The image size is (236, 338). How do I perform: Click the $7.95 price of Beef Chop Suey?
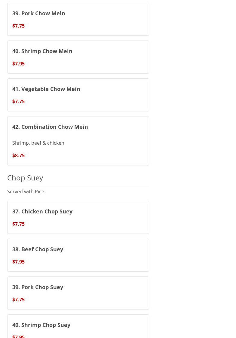pos(18,262)
